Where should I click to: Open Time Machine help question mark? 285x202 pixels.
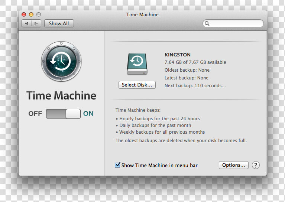(256, 165)
